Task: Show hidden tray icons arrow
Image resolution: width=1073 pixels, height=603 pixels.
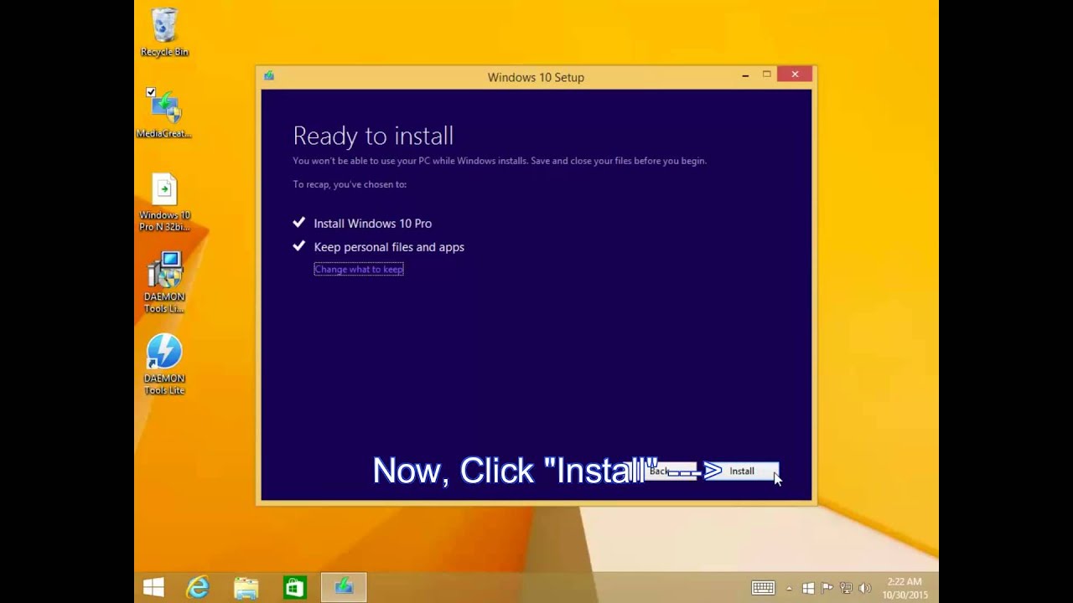Action: 789,589
